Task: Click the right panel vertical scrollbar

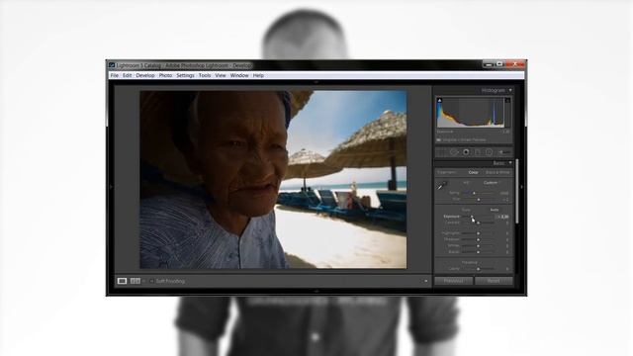Action: pos(516,190)
